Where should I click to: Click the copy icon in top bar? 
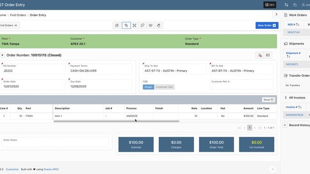tap(295, 5)
